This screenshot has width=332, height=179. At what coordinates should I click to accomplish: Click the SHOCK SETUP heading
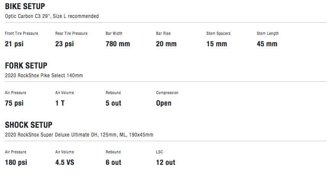[x=29, y=125]
